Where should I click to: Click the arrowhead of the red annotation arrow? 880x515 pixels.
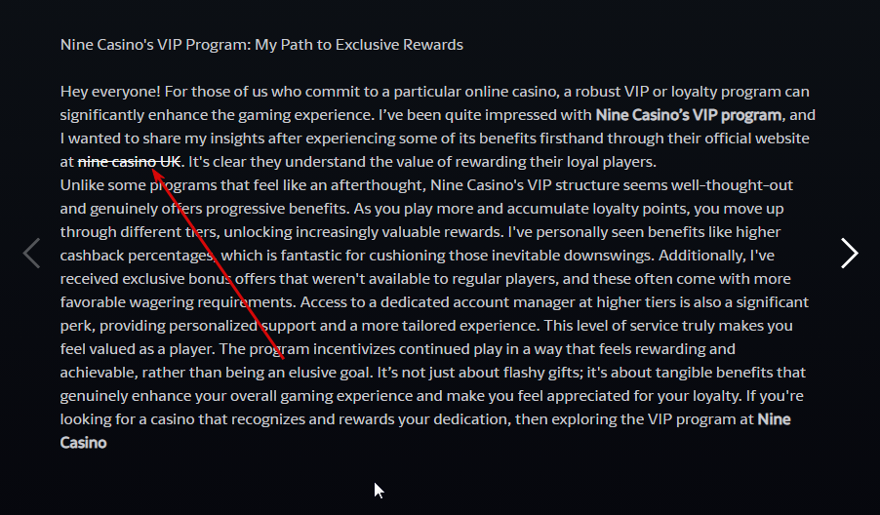157,173
